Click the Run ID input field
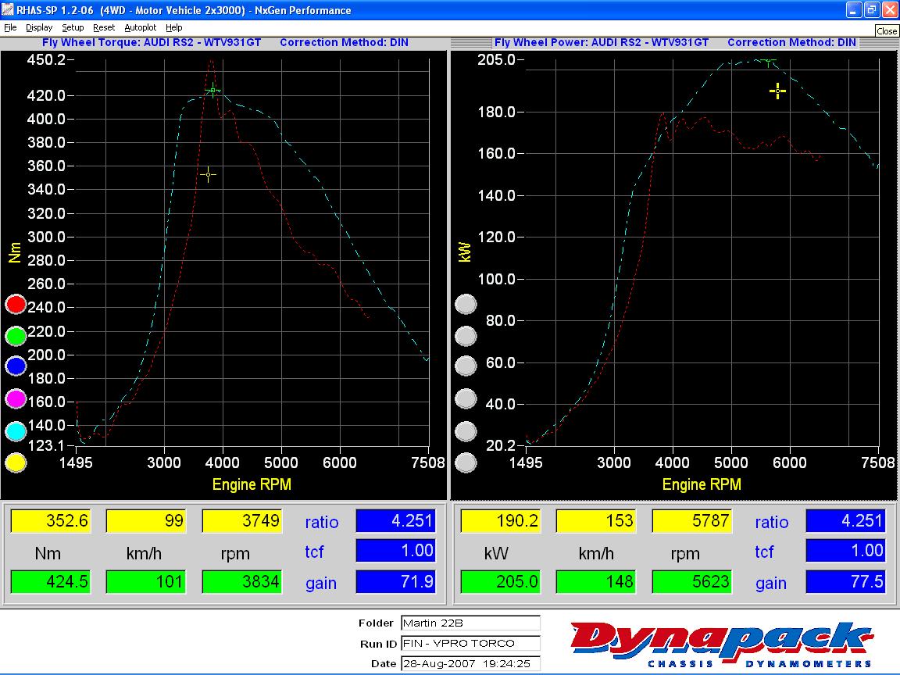This screenshot has width=900, height=675. tap(470, 644)
